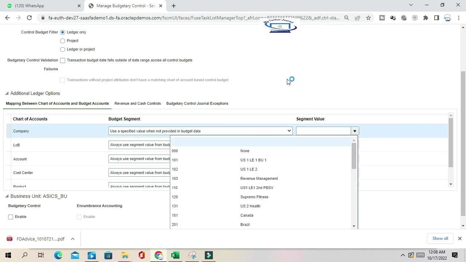Screen dimensions: 466x262
Task: Open Account budget segment dropdown
Action: [x=139, y=159]
